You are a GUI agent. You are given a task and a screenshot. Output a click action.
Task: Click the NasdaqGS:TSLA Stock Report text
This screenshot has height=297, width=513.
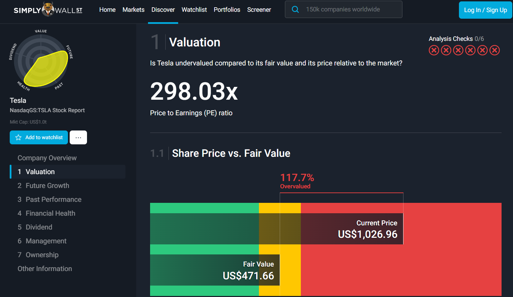47,110
